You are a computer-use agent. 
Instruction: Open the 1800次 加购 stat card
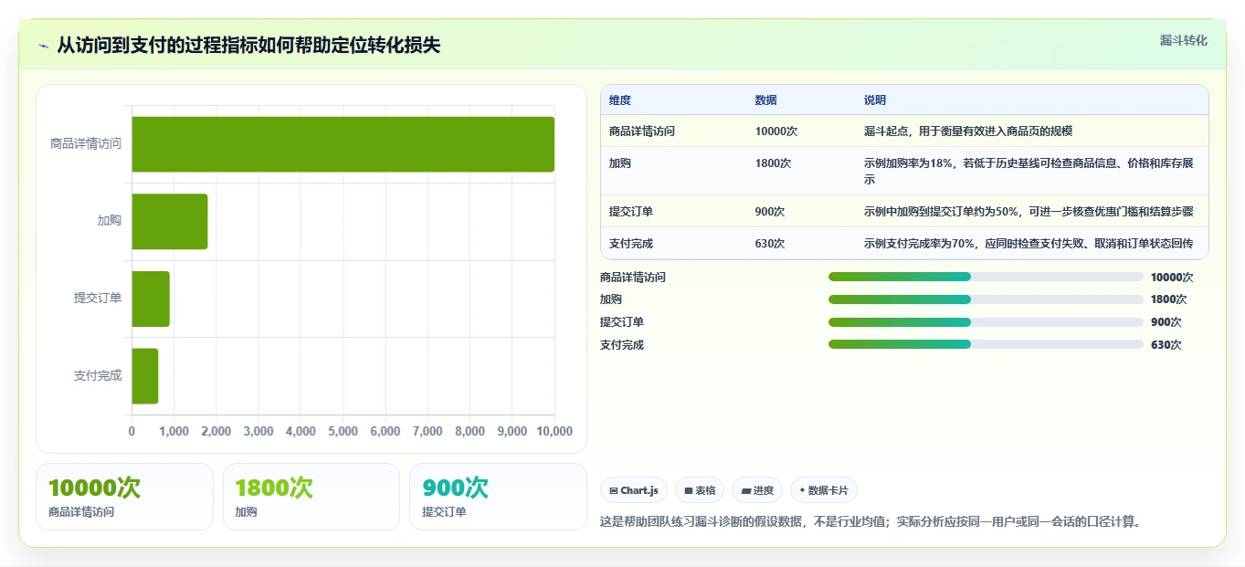(x=311, y=497)
